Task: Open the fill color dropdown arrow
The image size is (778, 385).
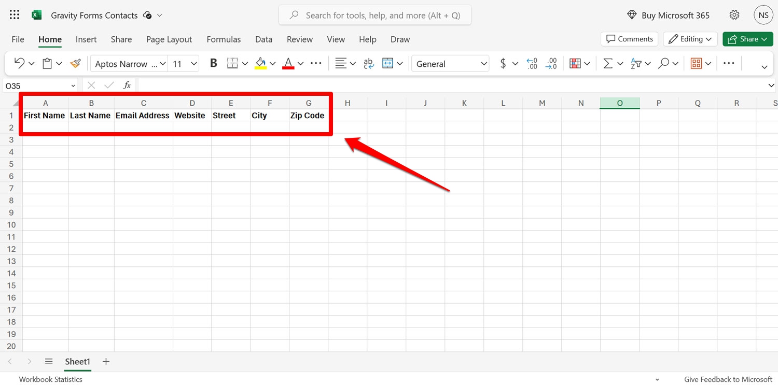Action: pos(272,64)
